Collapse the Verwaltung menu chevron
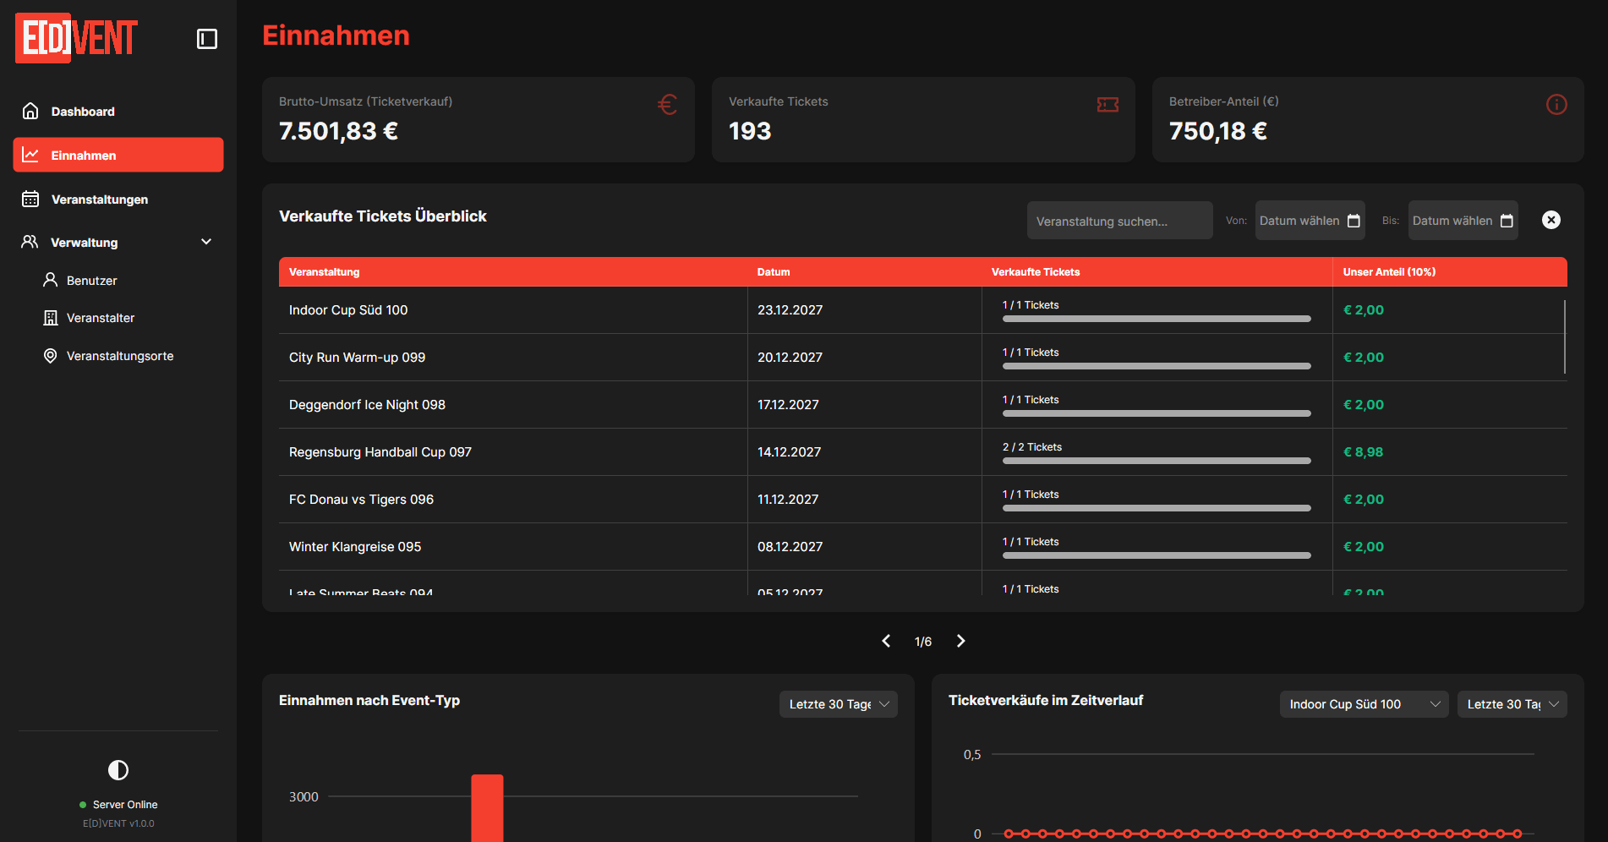The width and height of the screenshot is (1608, 842). pos(206,242)
